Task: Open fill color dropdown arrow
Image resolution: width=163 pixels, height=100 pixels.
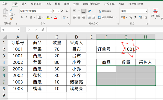Action: (51, 17)
